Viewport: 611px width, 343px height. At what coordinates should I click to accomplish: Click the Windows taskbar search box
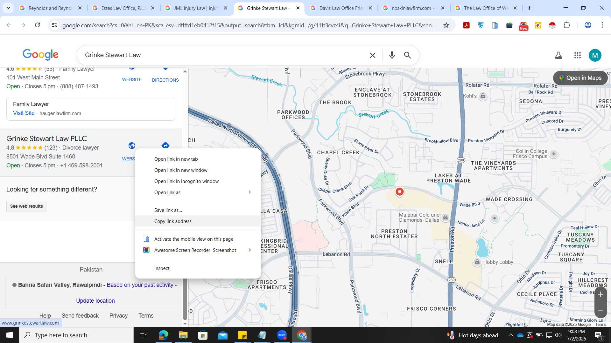76,335
